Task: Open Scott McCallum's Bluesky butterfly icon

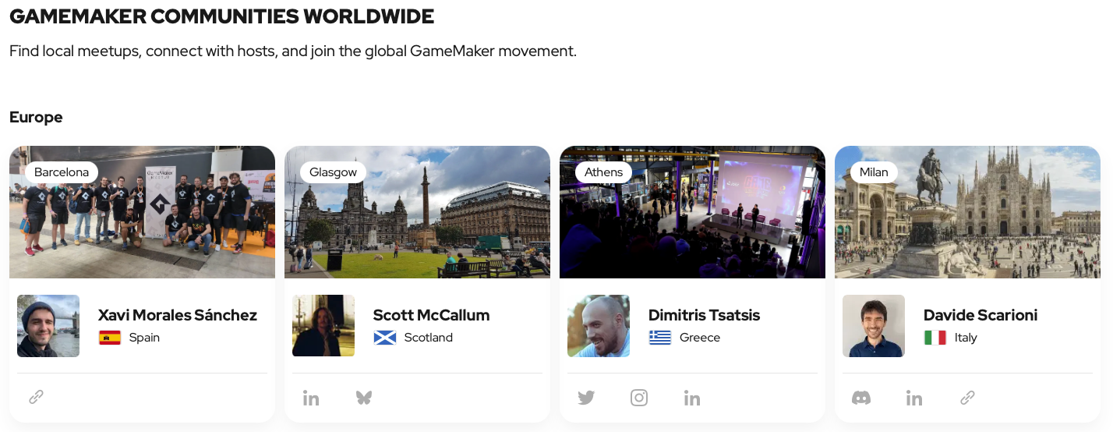Action: pyautogui.click(x=364, y=398)
